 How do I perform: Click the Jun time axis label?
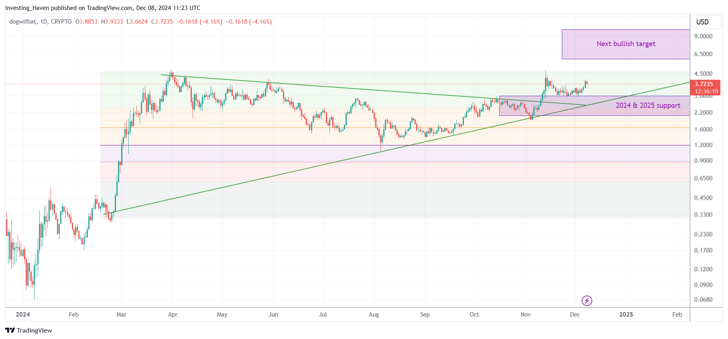[x=273, y=315]
